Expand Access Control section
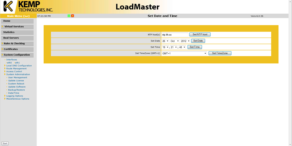Image resolution: width=292 pixels, height=146 pixels. point(14,71)
